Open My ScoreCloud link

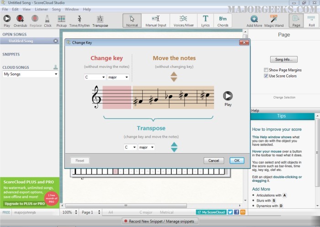(x=211, y=212)
